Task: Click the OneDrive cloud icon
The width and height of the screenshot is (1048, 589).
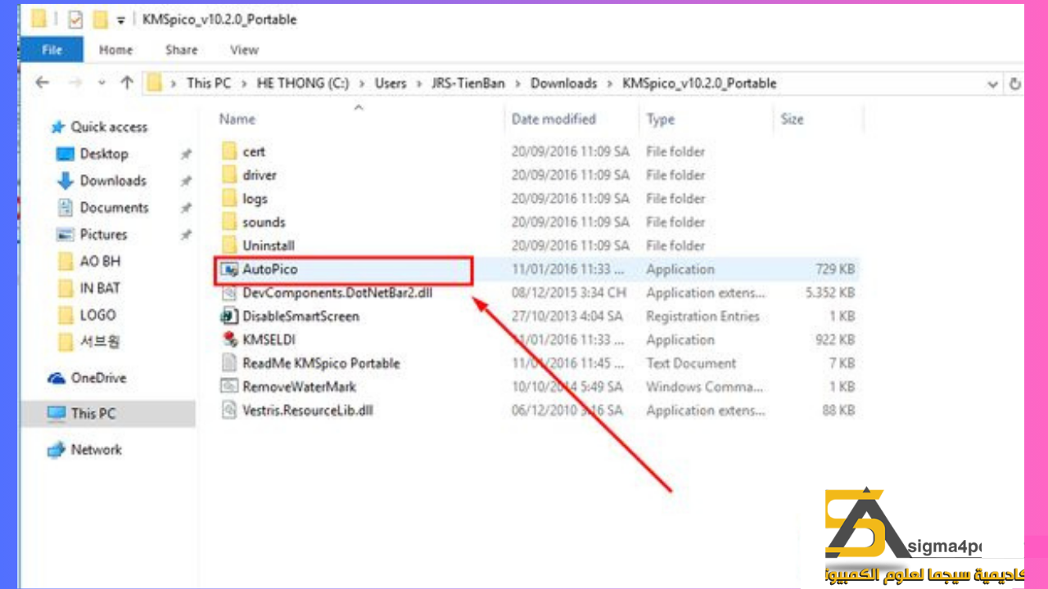Action: coord(56,378)
